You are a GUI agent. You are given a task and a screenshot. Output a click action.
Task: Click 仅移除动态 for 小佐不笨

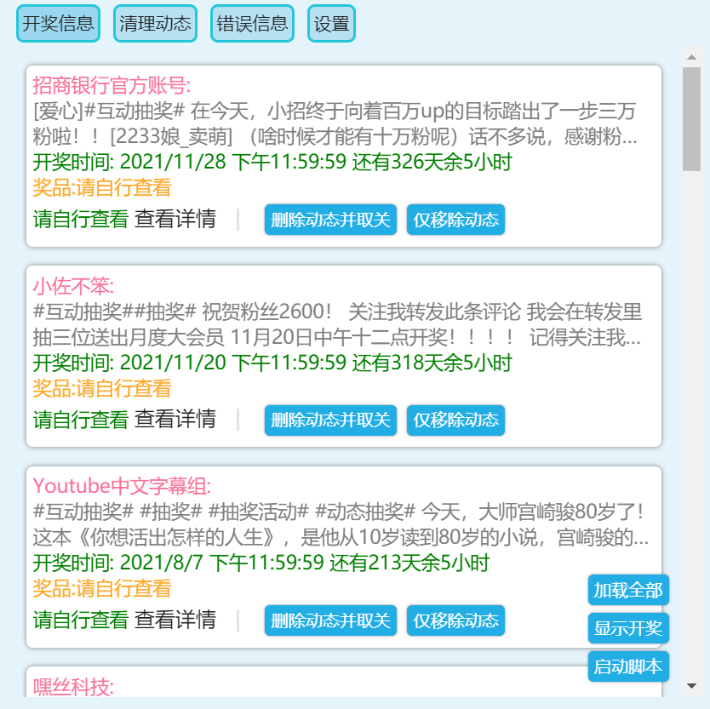point(455,420)
